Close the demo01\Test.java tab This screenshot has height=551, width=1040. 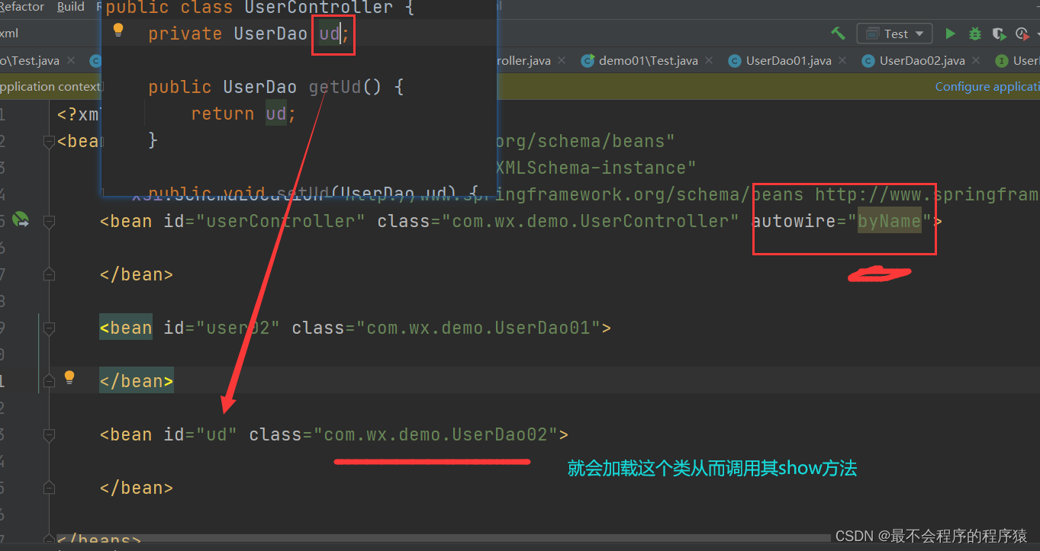coord(710,61)
